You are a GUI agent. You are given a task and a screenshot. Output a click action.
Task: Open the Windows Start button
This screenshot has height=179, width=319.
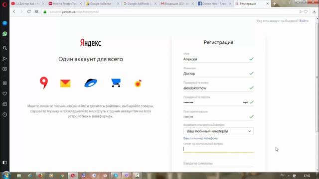6,176
